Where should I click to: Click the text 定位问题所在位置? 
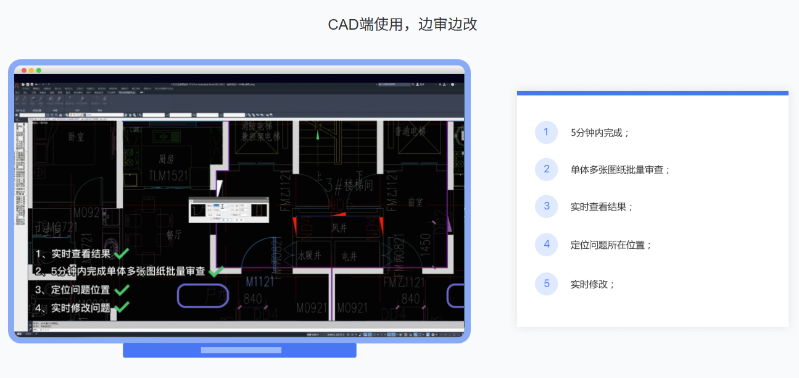[x=611, y=245]
